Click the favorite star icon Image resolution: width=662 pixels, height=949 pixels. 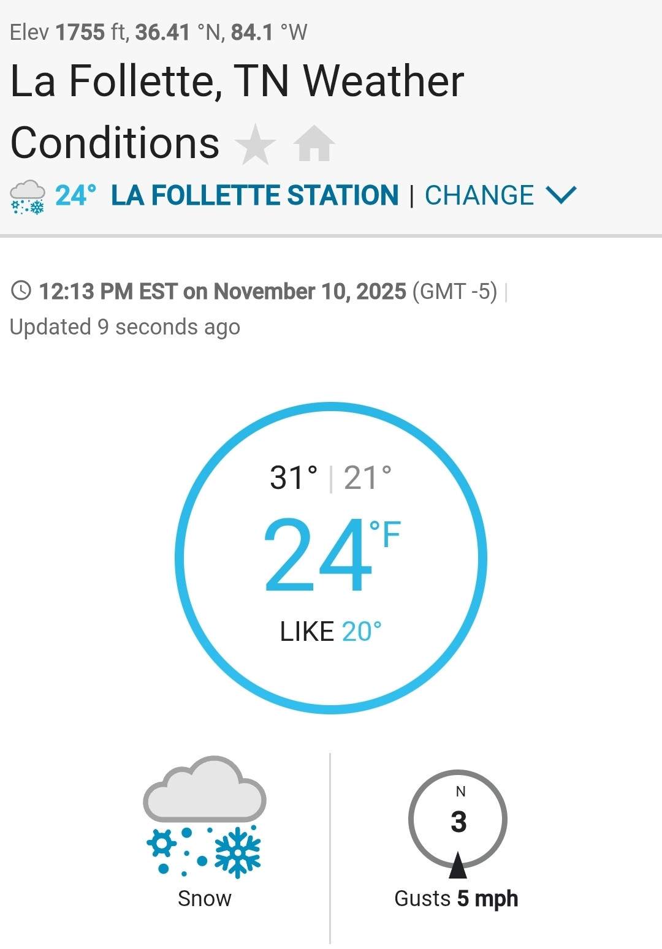255,145
